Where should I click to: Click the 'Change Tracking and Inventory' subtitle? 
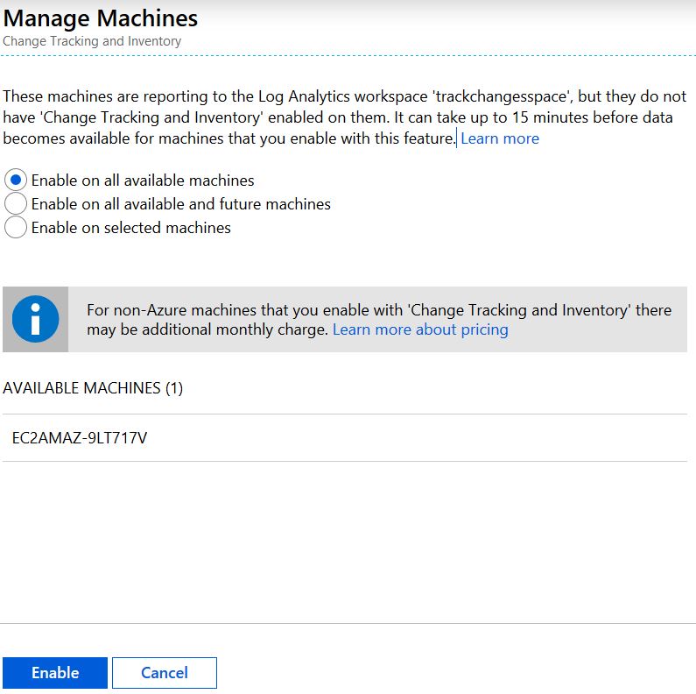click(x=92, y=41)
